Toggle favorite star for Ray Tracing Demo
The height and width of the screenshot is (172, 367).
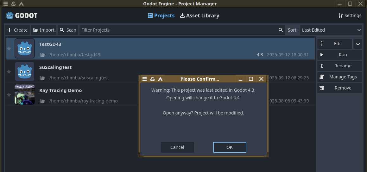(x=9, y=95)
